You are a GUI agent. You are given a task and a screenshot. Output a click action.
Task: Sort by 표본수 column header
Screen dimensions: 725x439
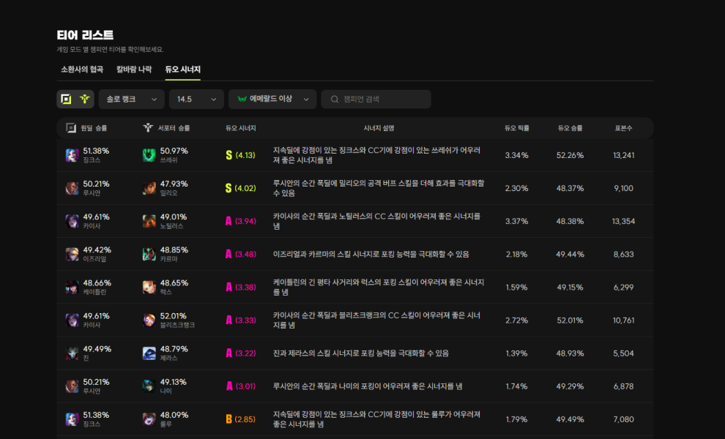[x=623, y=128]
